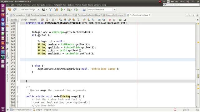200x112 pixels.
Task: Click Shift Line Right icon
Action: (103, 20)
